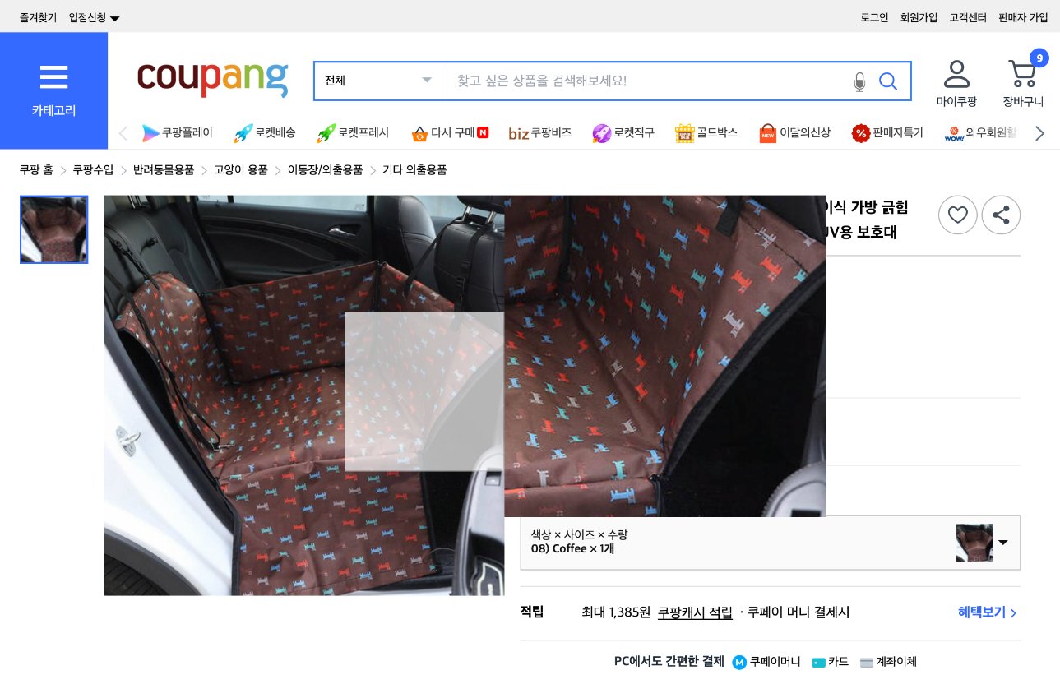Go to 쿠팡 홈 breadcrumb link

36,169
